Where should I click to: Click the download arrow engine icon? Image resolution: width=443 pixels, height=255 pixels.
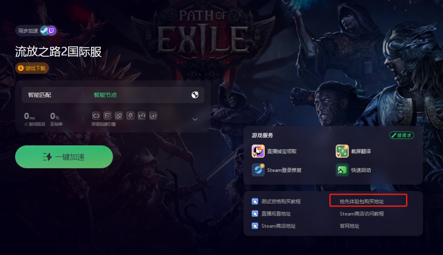click(153, 115)
